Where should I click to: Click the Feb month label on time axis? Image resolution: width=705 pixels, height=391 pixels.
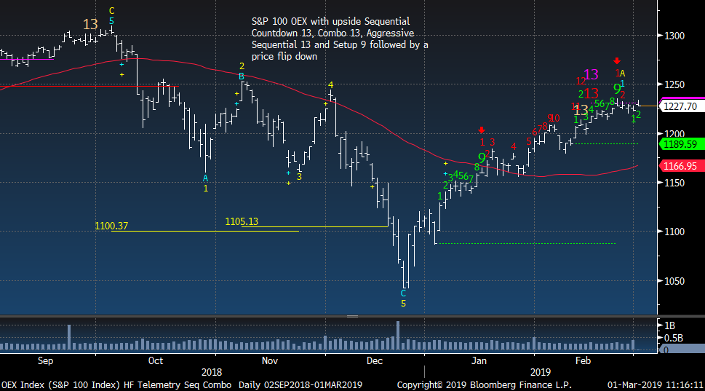click(x=583, y=361)
